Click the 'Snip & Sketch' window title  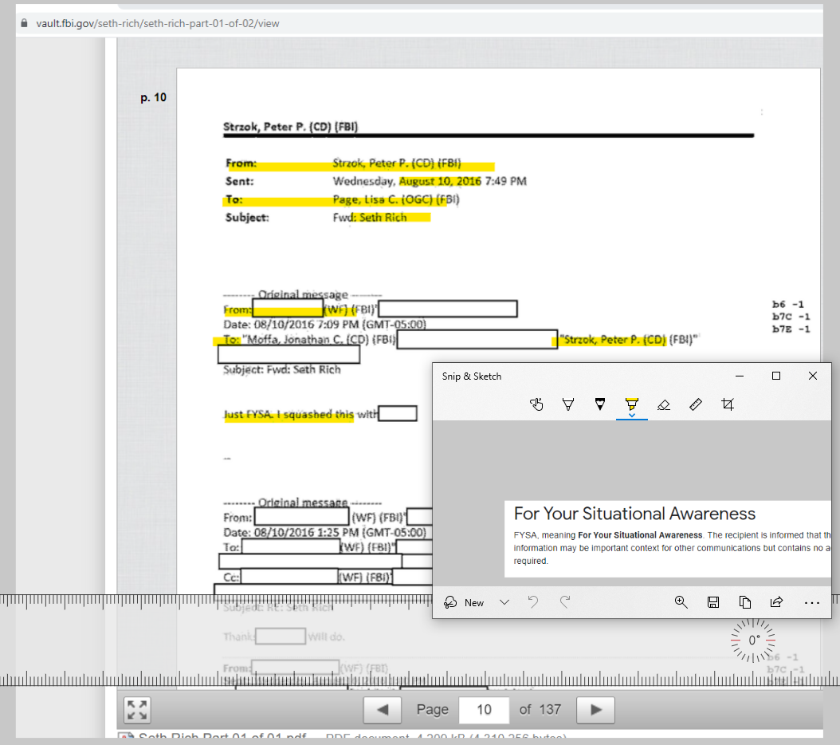click(472, 376)
